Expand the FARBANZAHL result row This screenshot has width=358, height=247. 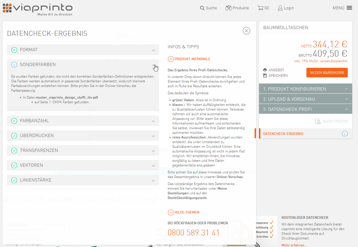[83, 121]
